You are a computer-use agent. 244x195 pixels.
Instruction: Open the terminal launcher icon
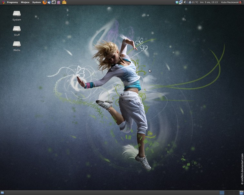(54, 2)
